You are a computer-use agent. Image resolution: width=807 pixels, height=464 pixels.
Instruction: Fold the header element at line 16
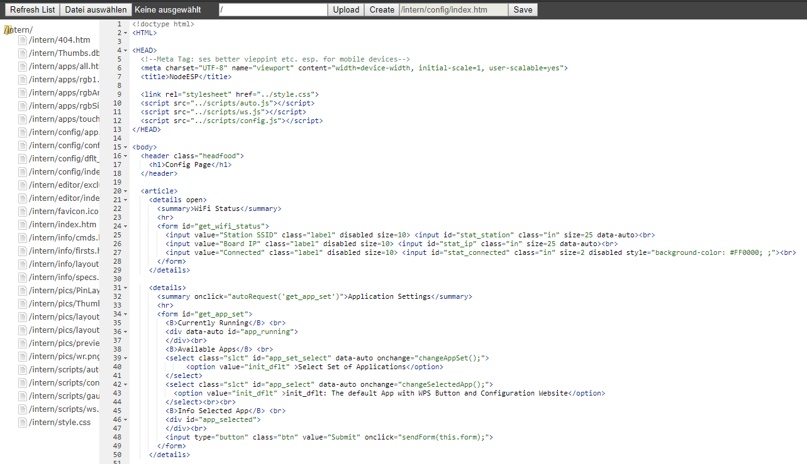tap(125, 156)
